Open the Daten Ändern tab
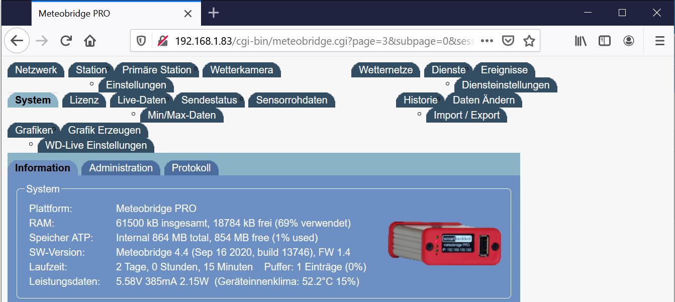 484,100
